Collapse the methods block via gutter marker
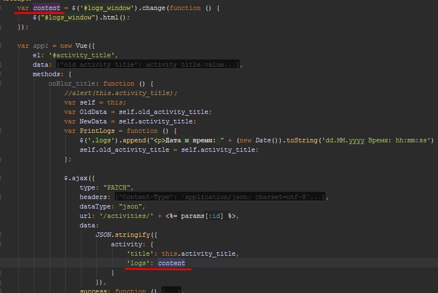 (x=1, y=74)
